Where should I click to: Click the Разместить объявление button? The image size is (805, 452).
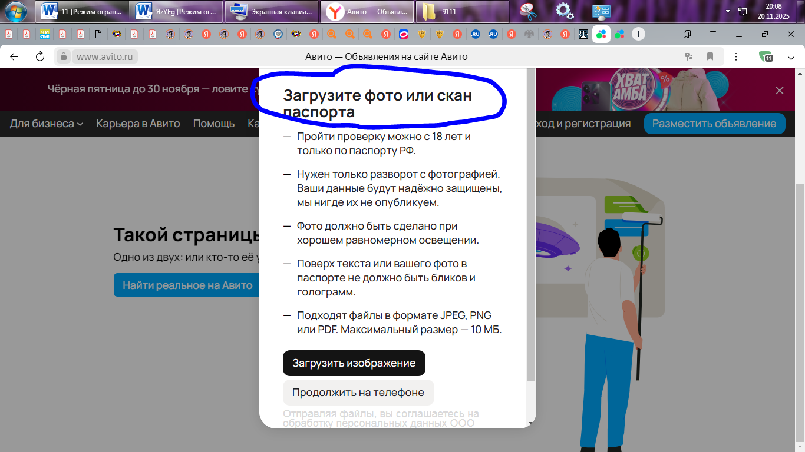tap(714, 124)
